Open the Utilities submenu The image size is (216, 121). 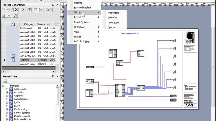(x=84, y=37)
